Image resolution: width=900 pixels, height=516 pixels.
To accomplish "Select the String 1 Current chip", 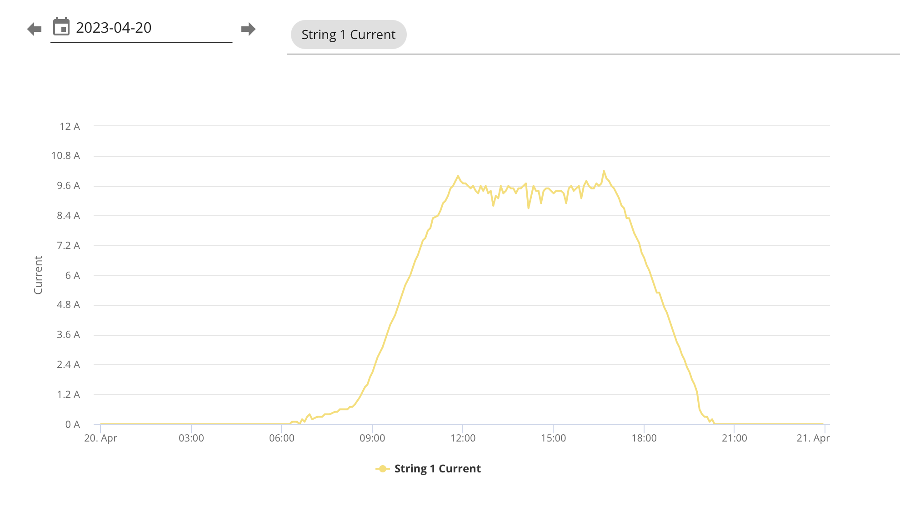I will (349, 35).
